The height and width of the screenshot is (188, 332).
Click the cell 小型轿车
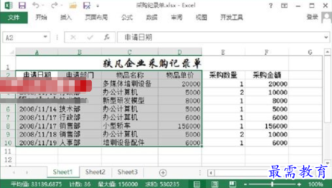pyautogui.click(x=129, y=126)
